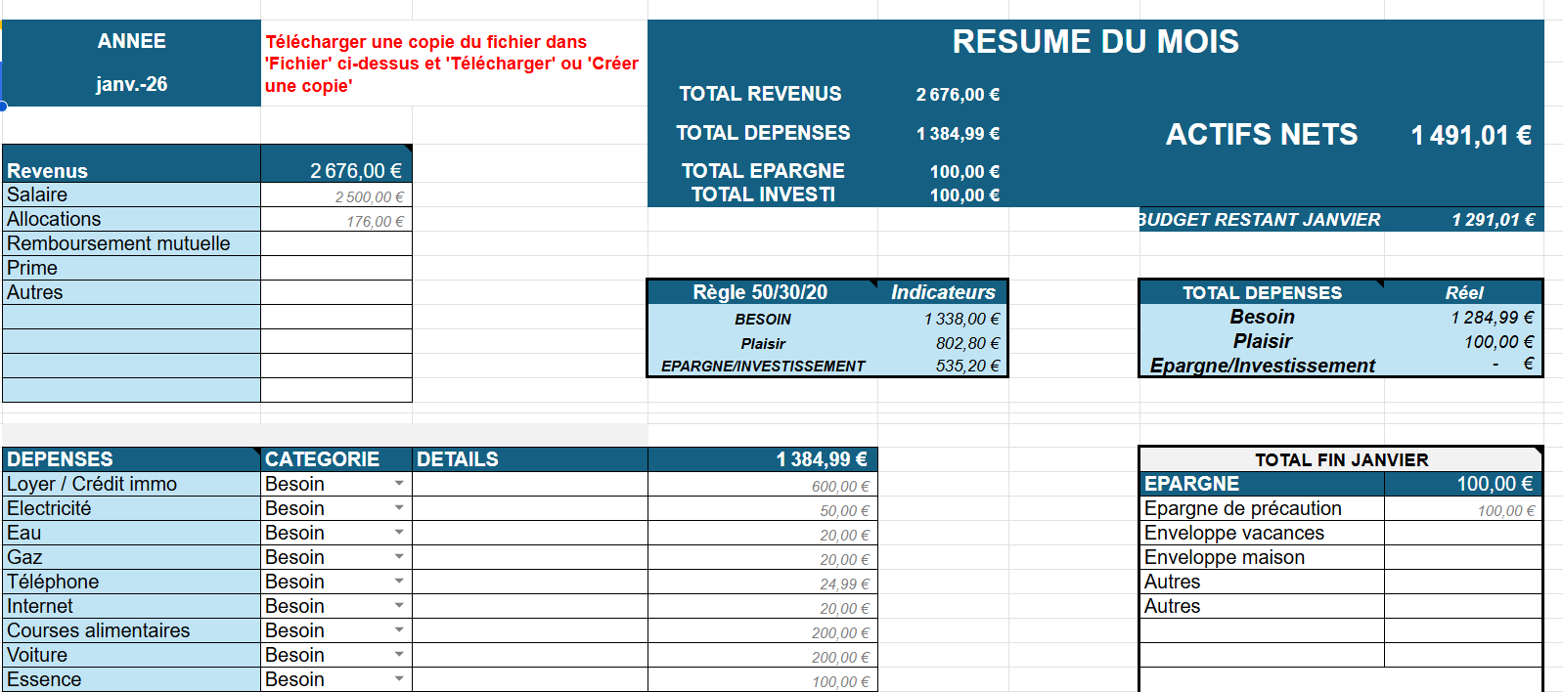
Task: Click the amount cell for Enveloppe maison
Action: pyautogui.click(x=1463, y=557)
